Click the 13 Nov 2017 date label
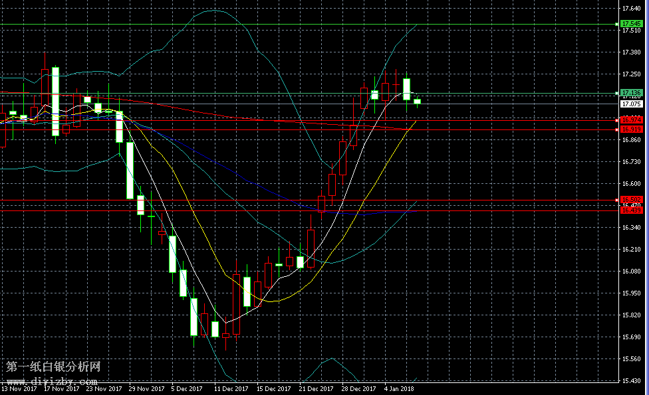Image resolution: width=649 pixels, height=395 pixels. [18, 389]
